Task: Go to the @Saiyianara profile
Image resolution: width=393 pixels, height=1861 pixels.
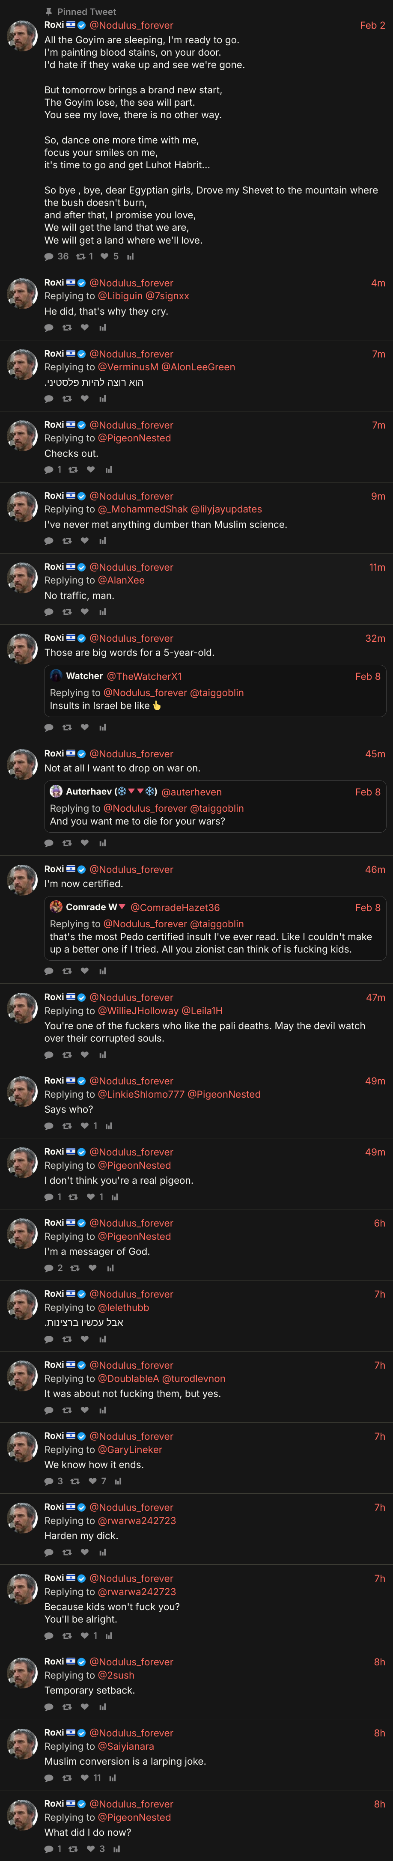Action: point(126,1746)
